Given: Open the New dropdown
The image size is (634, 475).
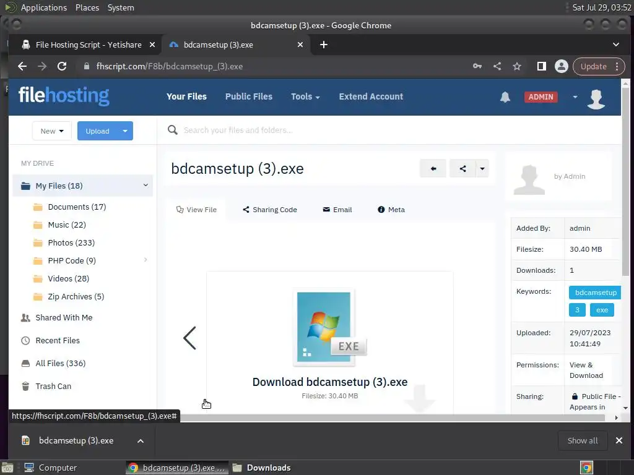Looking at the screenshot, I should pos(52,131).
